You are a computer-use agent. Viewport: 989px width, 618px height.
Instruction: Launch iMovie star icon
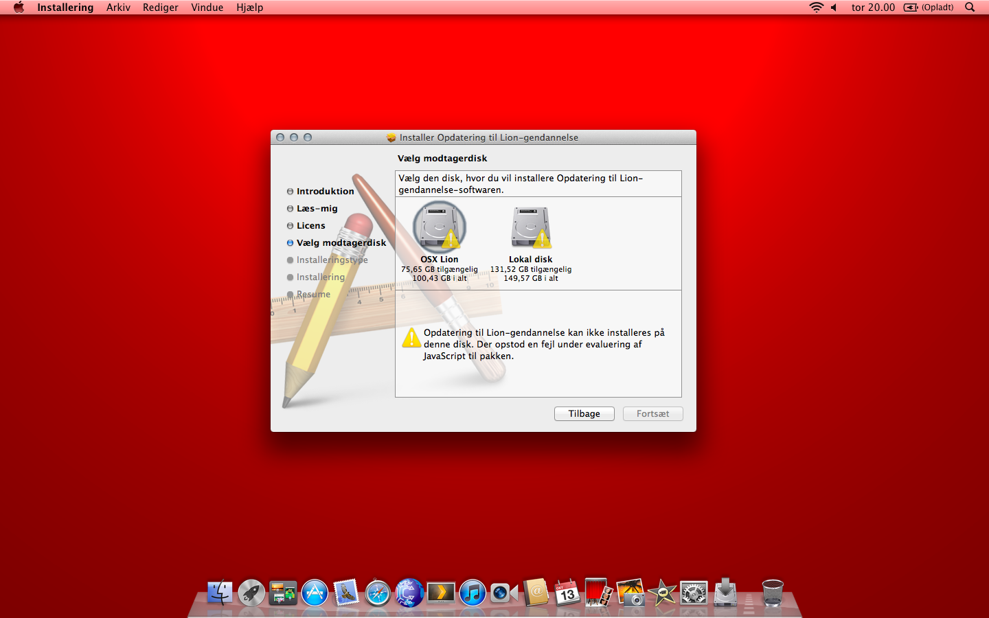[x=662, y=593]
